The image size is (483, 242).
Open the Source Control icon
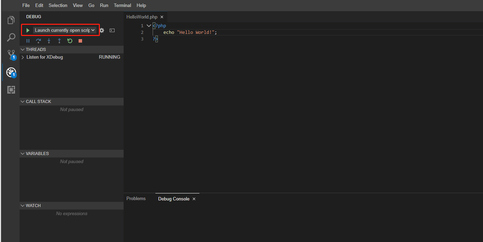pyautogui.click(x=11, y=54)
